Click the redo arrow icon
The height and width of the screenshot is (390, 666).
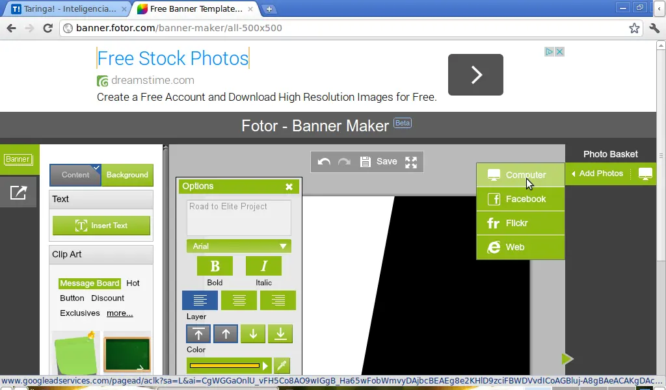coord(344,162)
